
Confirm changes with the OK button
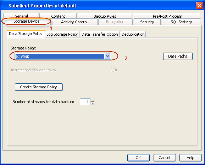point(138,158)
